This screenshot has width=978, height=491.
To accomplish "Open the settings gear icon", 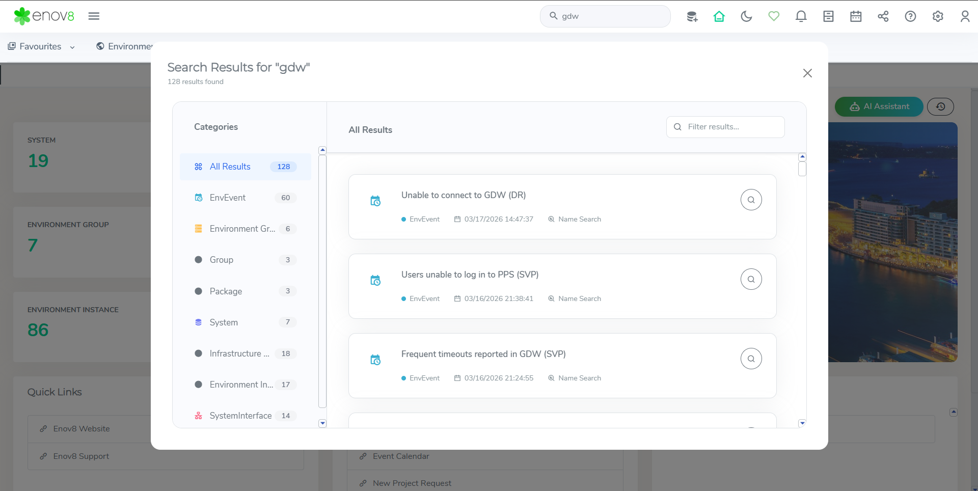I will [937, 16].
